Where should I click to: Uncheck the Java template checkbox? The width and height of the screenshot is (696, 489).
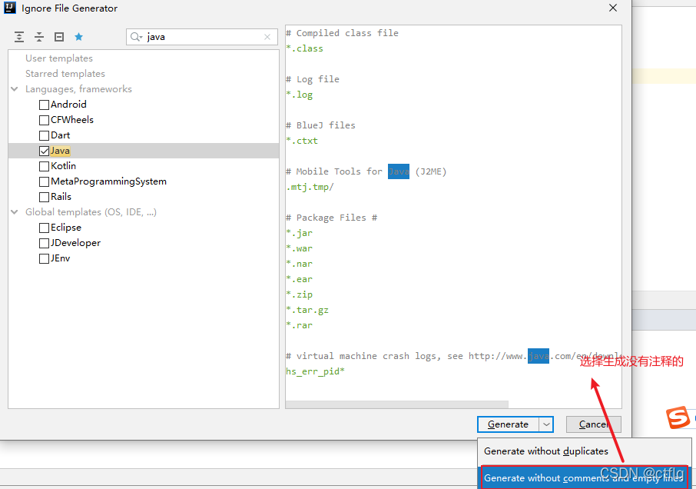tap(44, 151)
